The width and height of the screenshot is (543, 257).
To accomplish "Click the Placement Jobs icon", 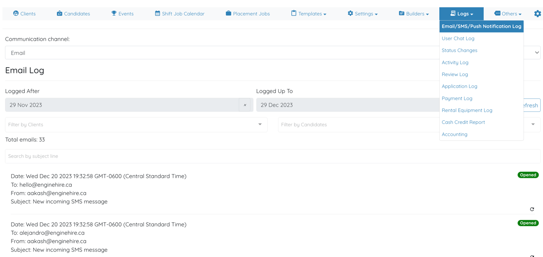I will 228,13.
